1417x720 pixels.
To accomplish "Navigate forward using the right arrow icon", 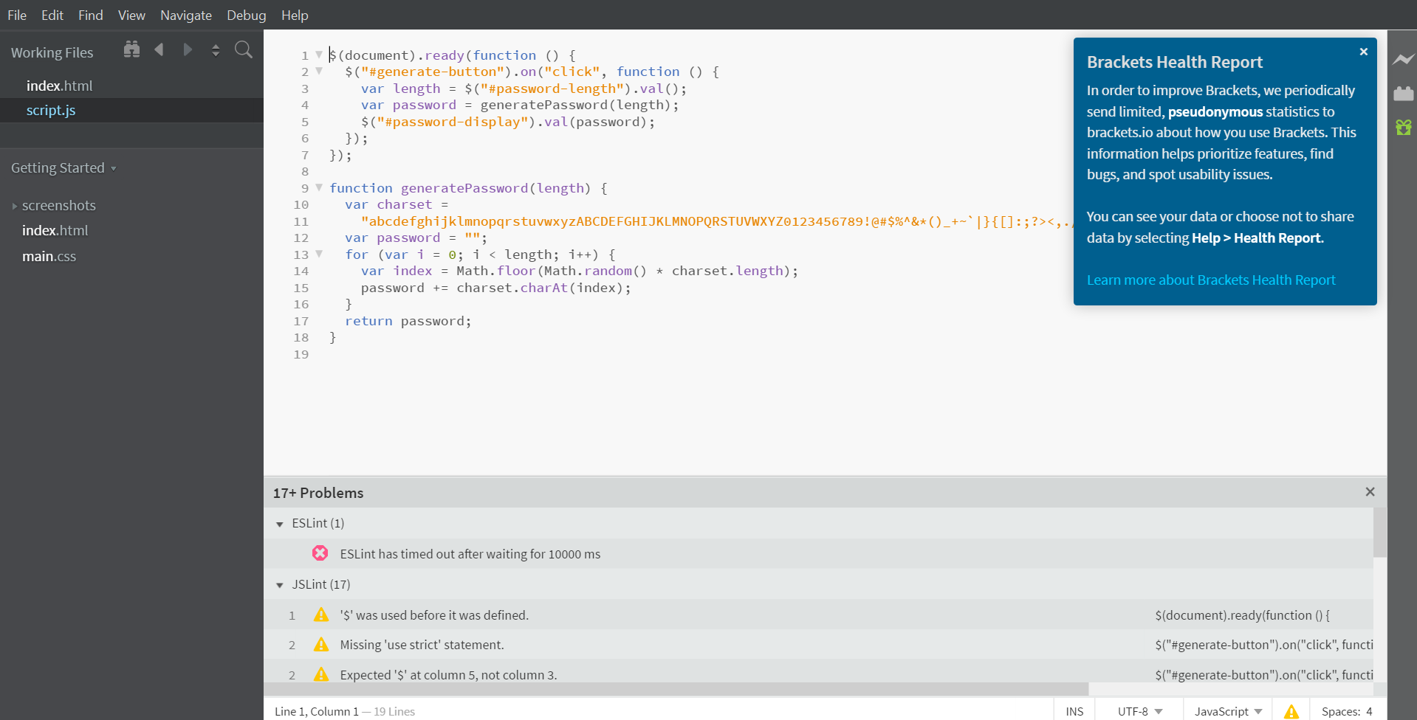I will tap(188, 49).
